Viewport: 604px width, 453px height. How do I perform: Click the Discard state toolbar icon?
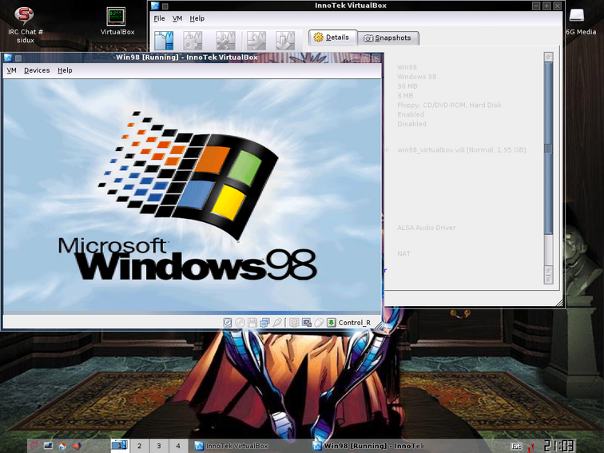tap(285, 40)
